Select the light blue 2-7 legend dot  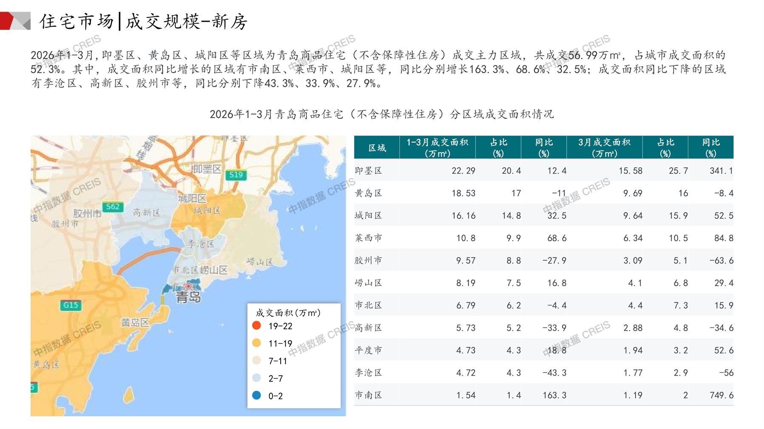pos(256,378)
